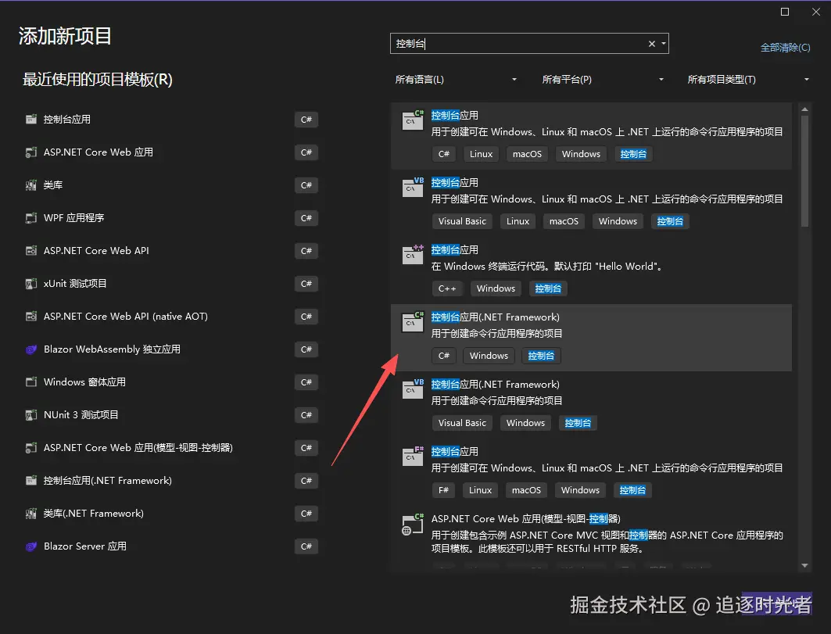Click the scrollbar down arrow in results
Image resolution: width=831 pixels, height=634 pixels.
(x=804, y=566)
